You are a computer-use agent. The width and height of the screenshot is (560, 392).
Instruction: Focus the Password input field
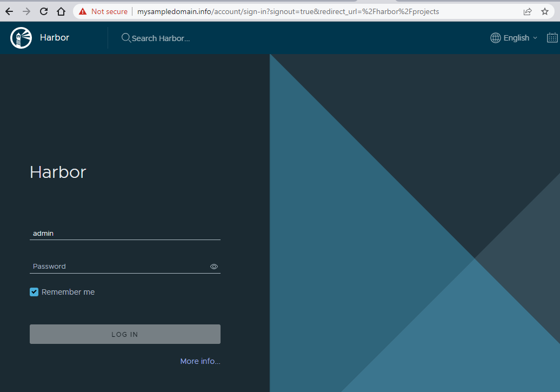(x=119, y=267)
